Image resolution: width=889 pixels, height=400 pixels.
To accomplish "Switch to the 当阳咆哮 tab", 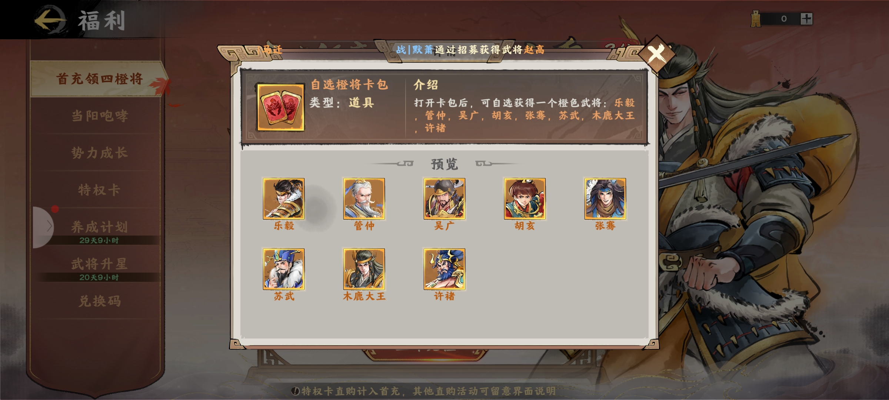I will (x=99, y=116).
